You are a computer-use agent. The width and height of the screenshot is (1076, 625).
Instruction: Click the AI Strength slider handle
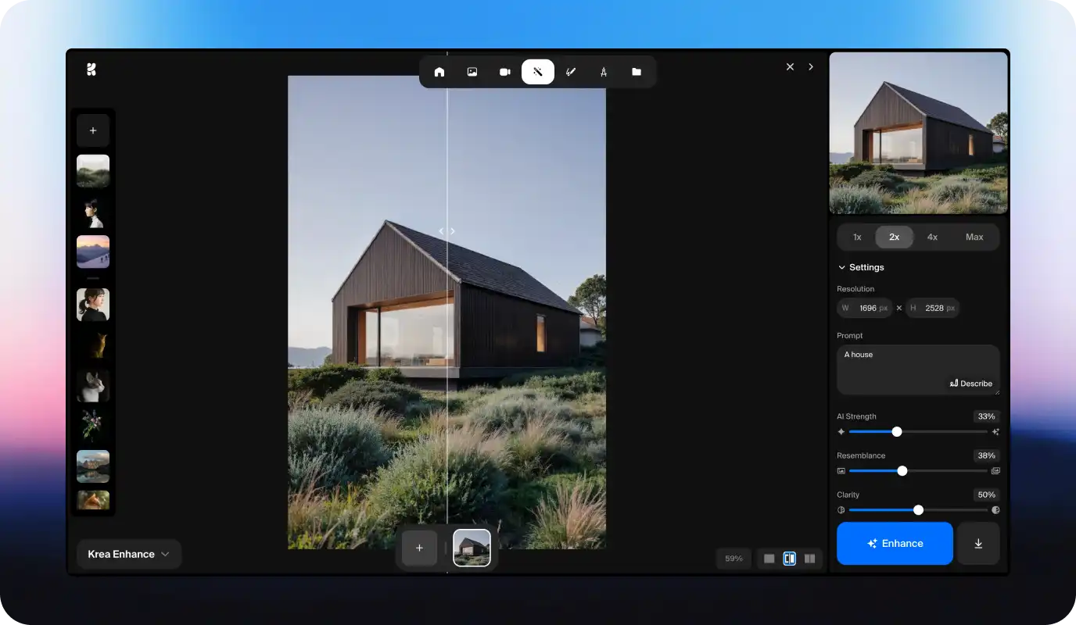click(x=897, y=432)
